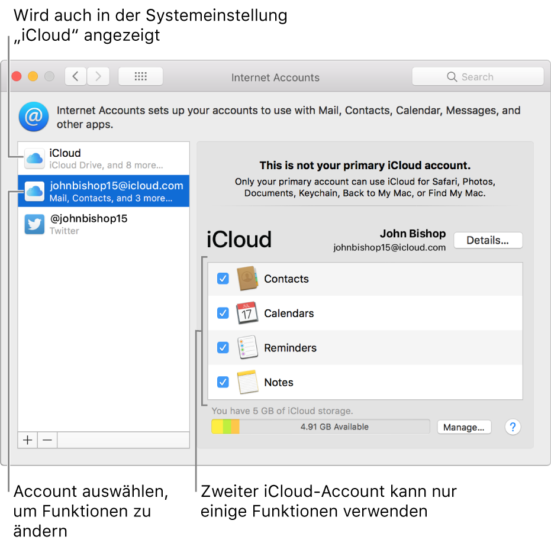The height and width of the screenshot is (543, 551).
Task: Click the 'iCloud Drive, and 8 more...' subtitle
Action: (x=106, y=165)
